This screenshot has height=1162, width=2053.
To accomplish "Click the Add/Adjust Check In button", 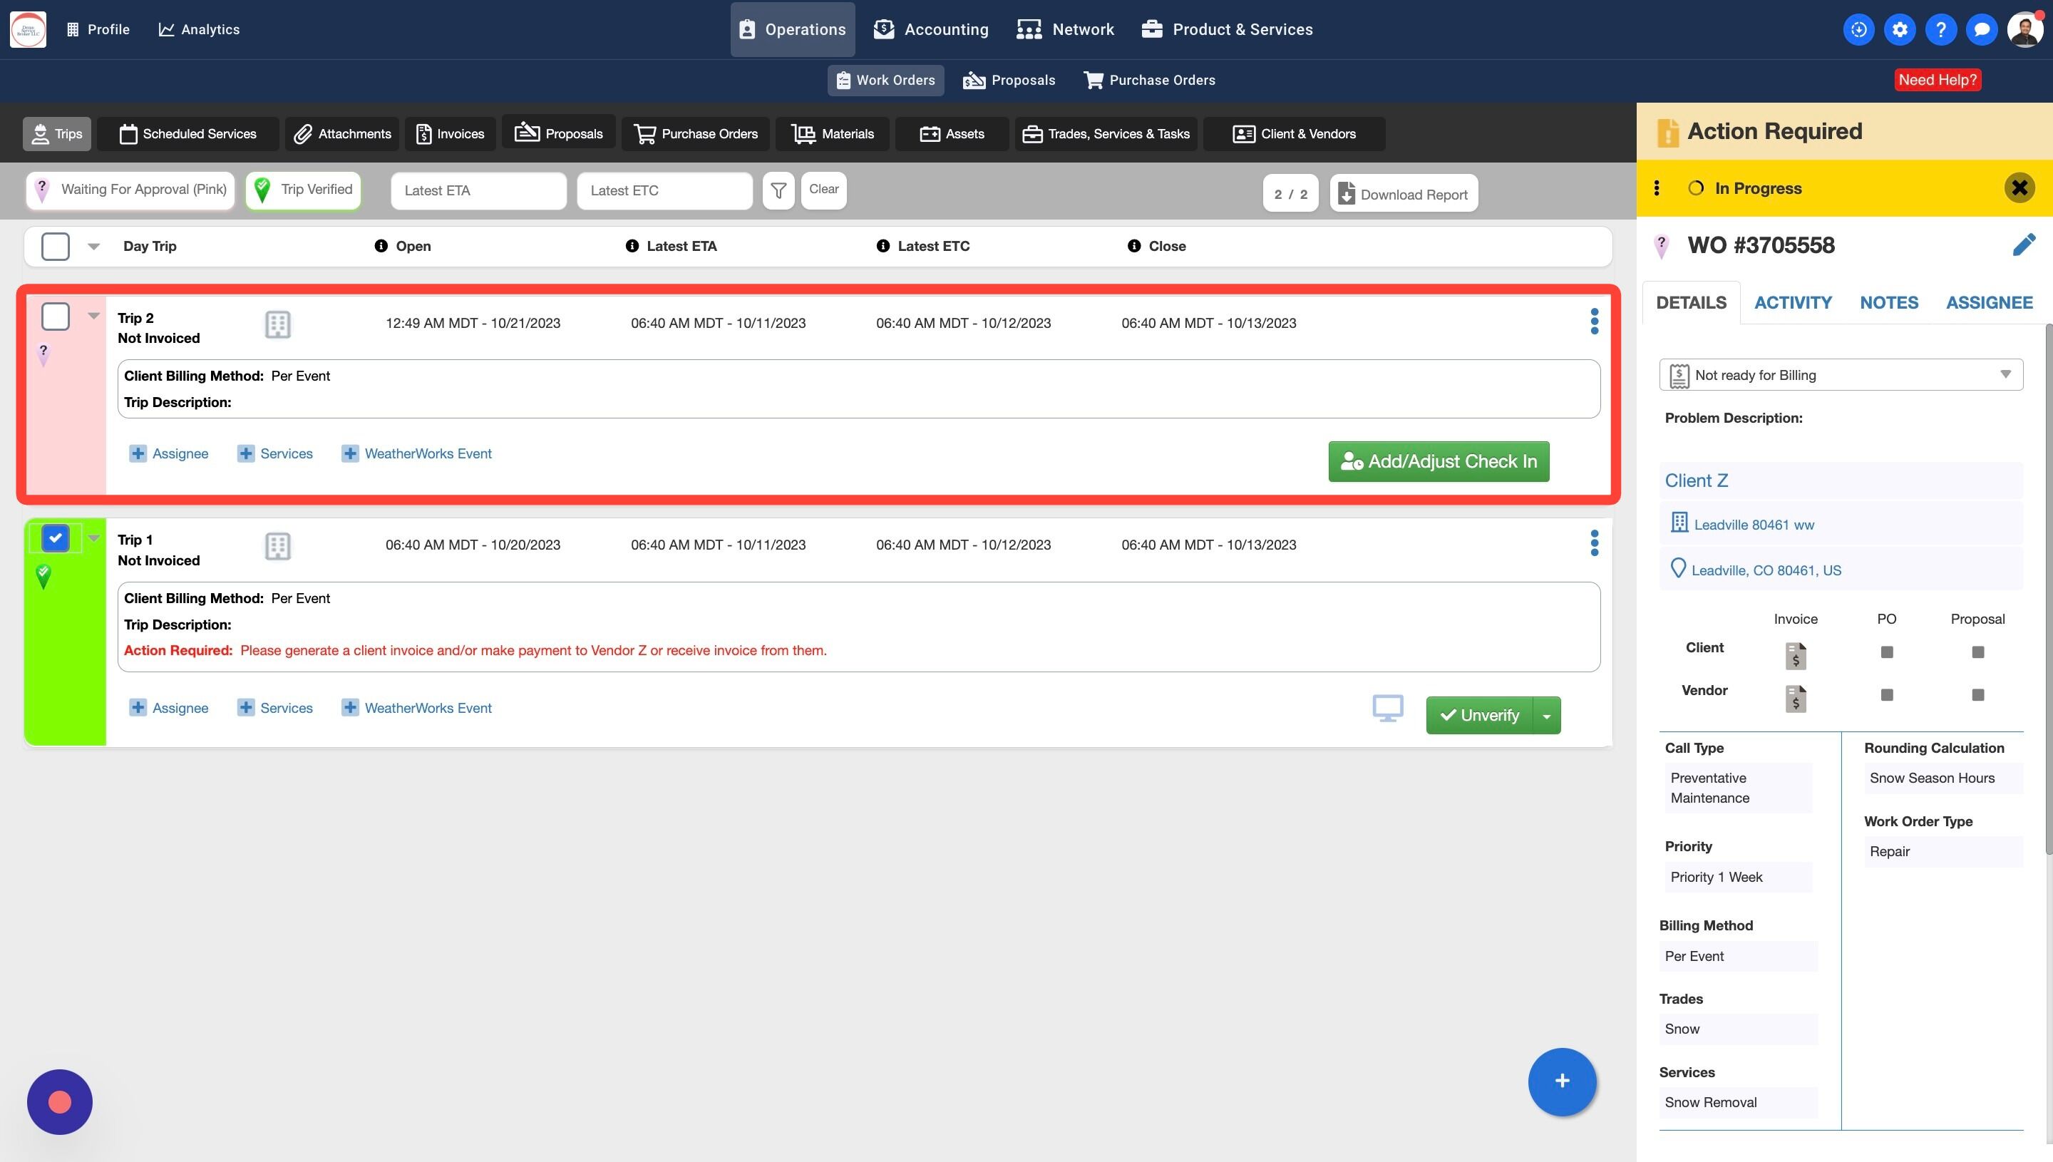I will point(1438,461).
